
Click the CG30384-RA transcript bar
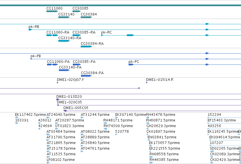click(86, 46)
